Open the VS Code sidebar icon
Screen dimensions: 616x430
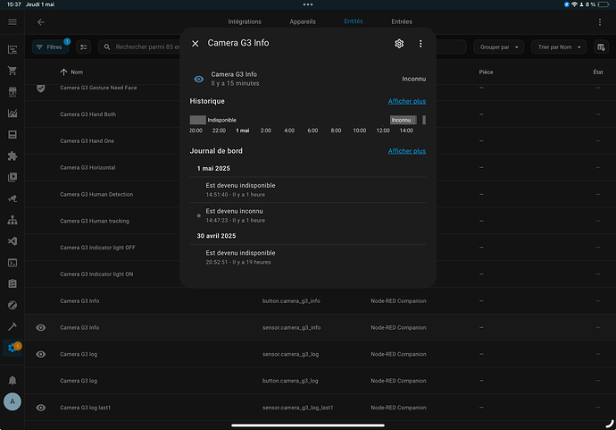point(12,241)
